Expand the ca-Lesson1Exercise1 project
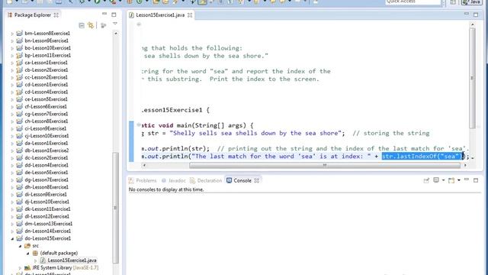The width and height of the screenshot is (488, 275). 12,63
